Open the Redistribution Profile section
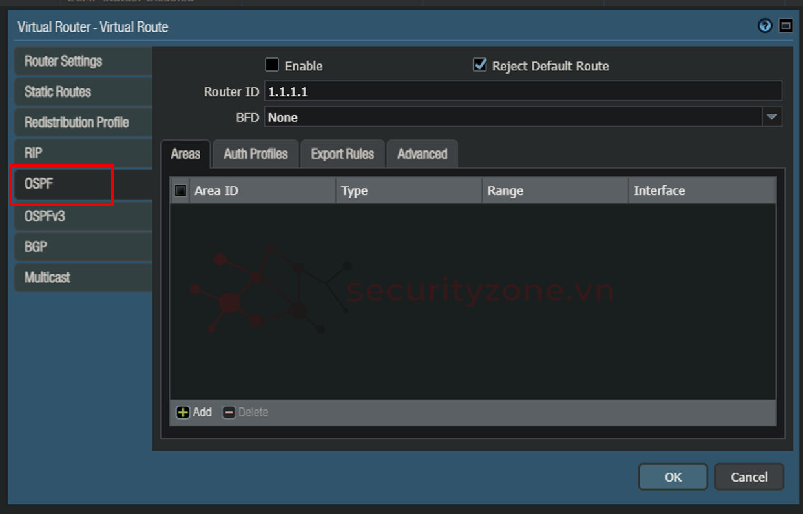 tap(76, 122)
